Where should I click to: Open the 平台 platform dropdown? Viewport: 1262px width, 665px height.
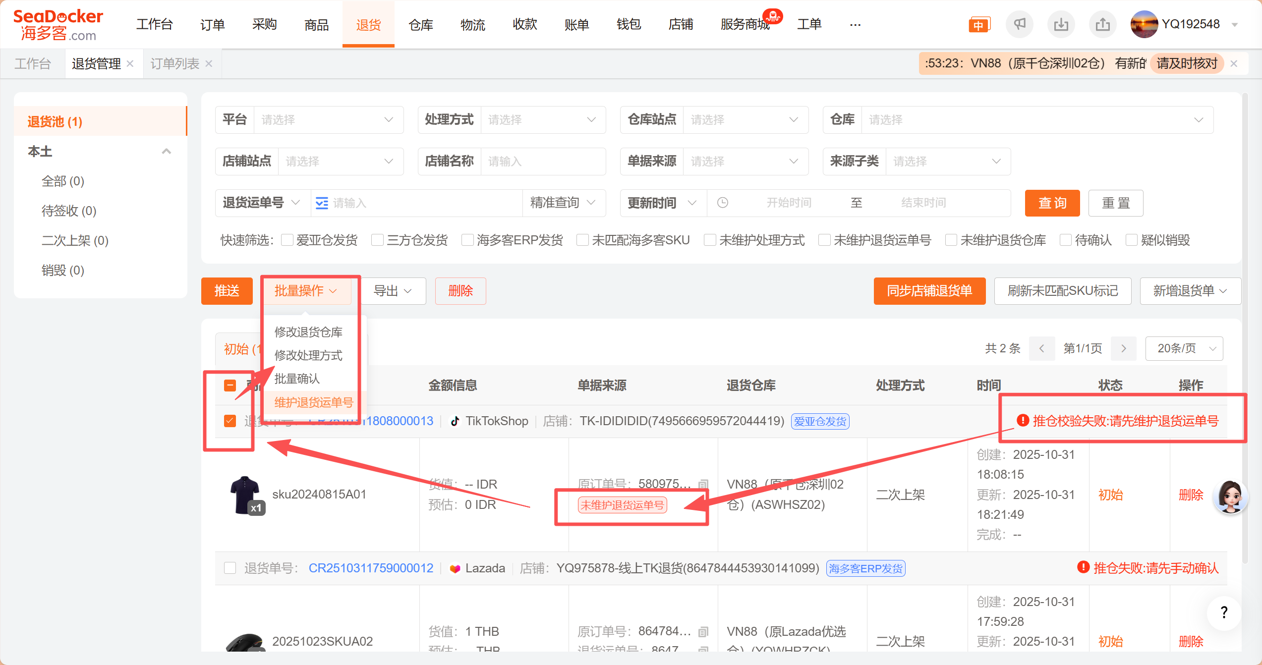point(327,120)
